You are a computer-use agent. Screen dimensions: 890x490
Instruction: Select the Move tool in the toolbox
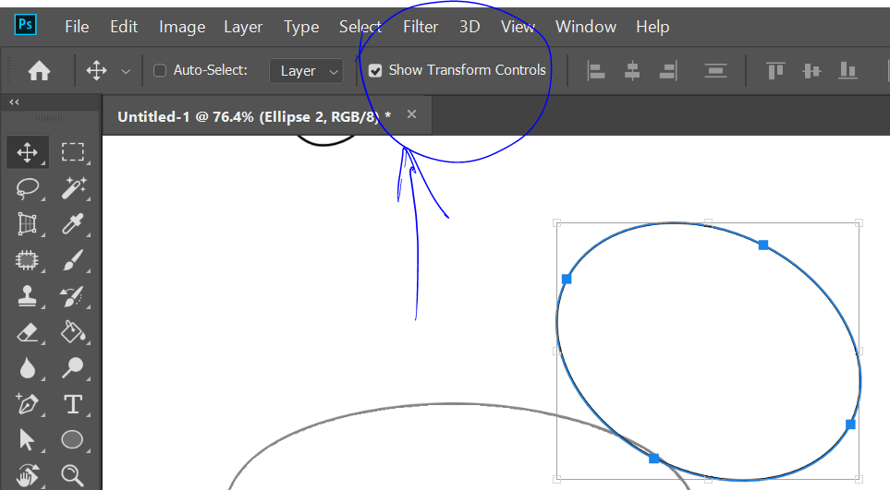pyautogui.click(x=27, y=152)
